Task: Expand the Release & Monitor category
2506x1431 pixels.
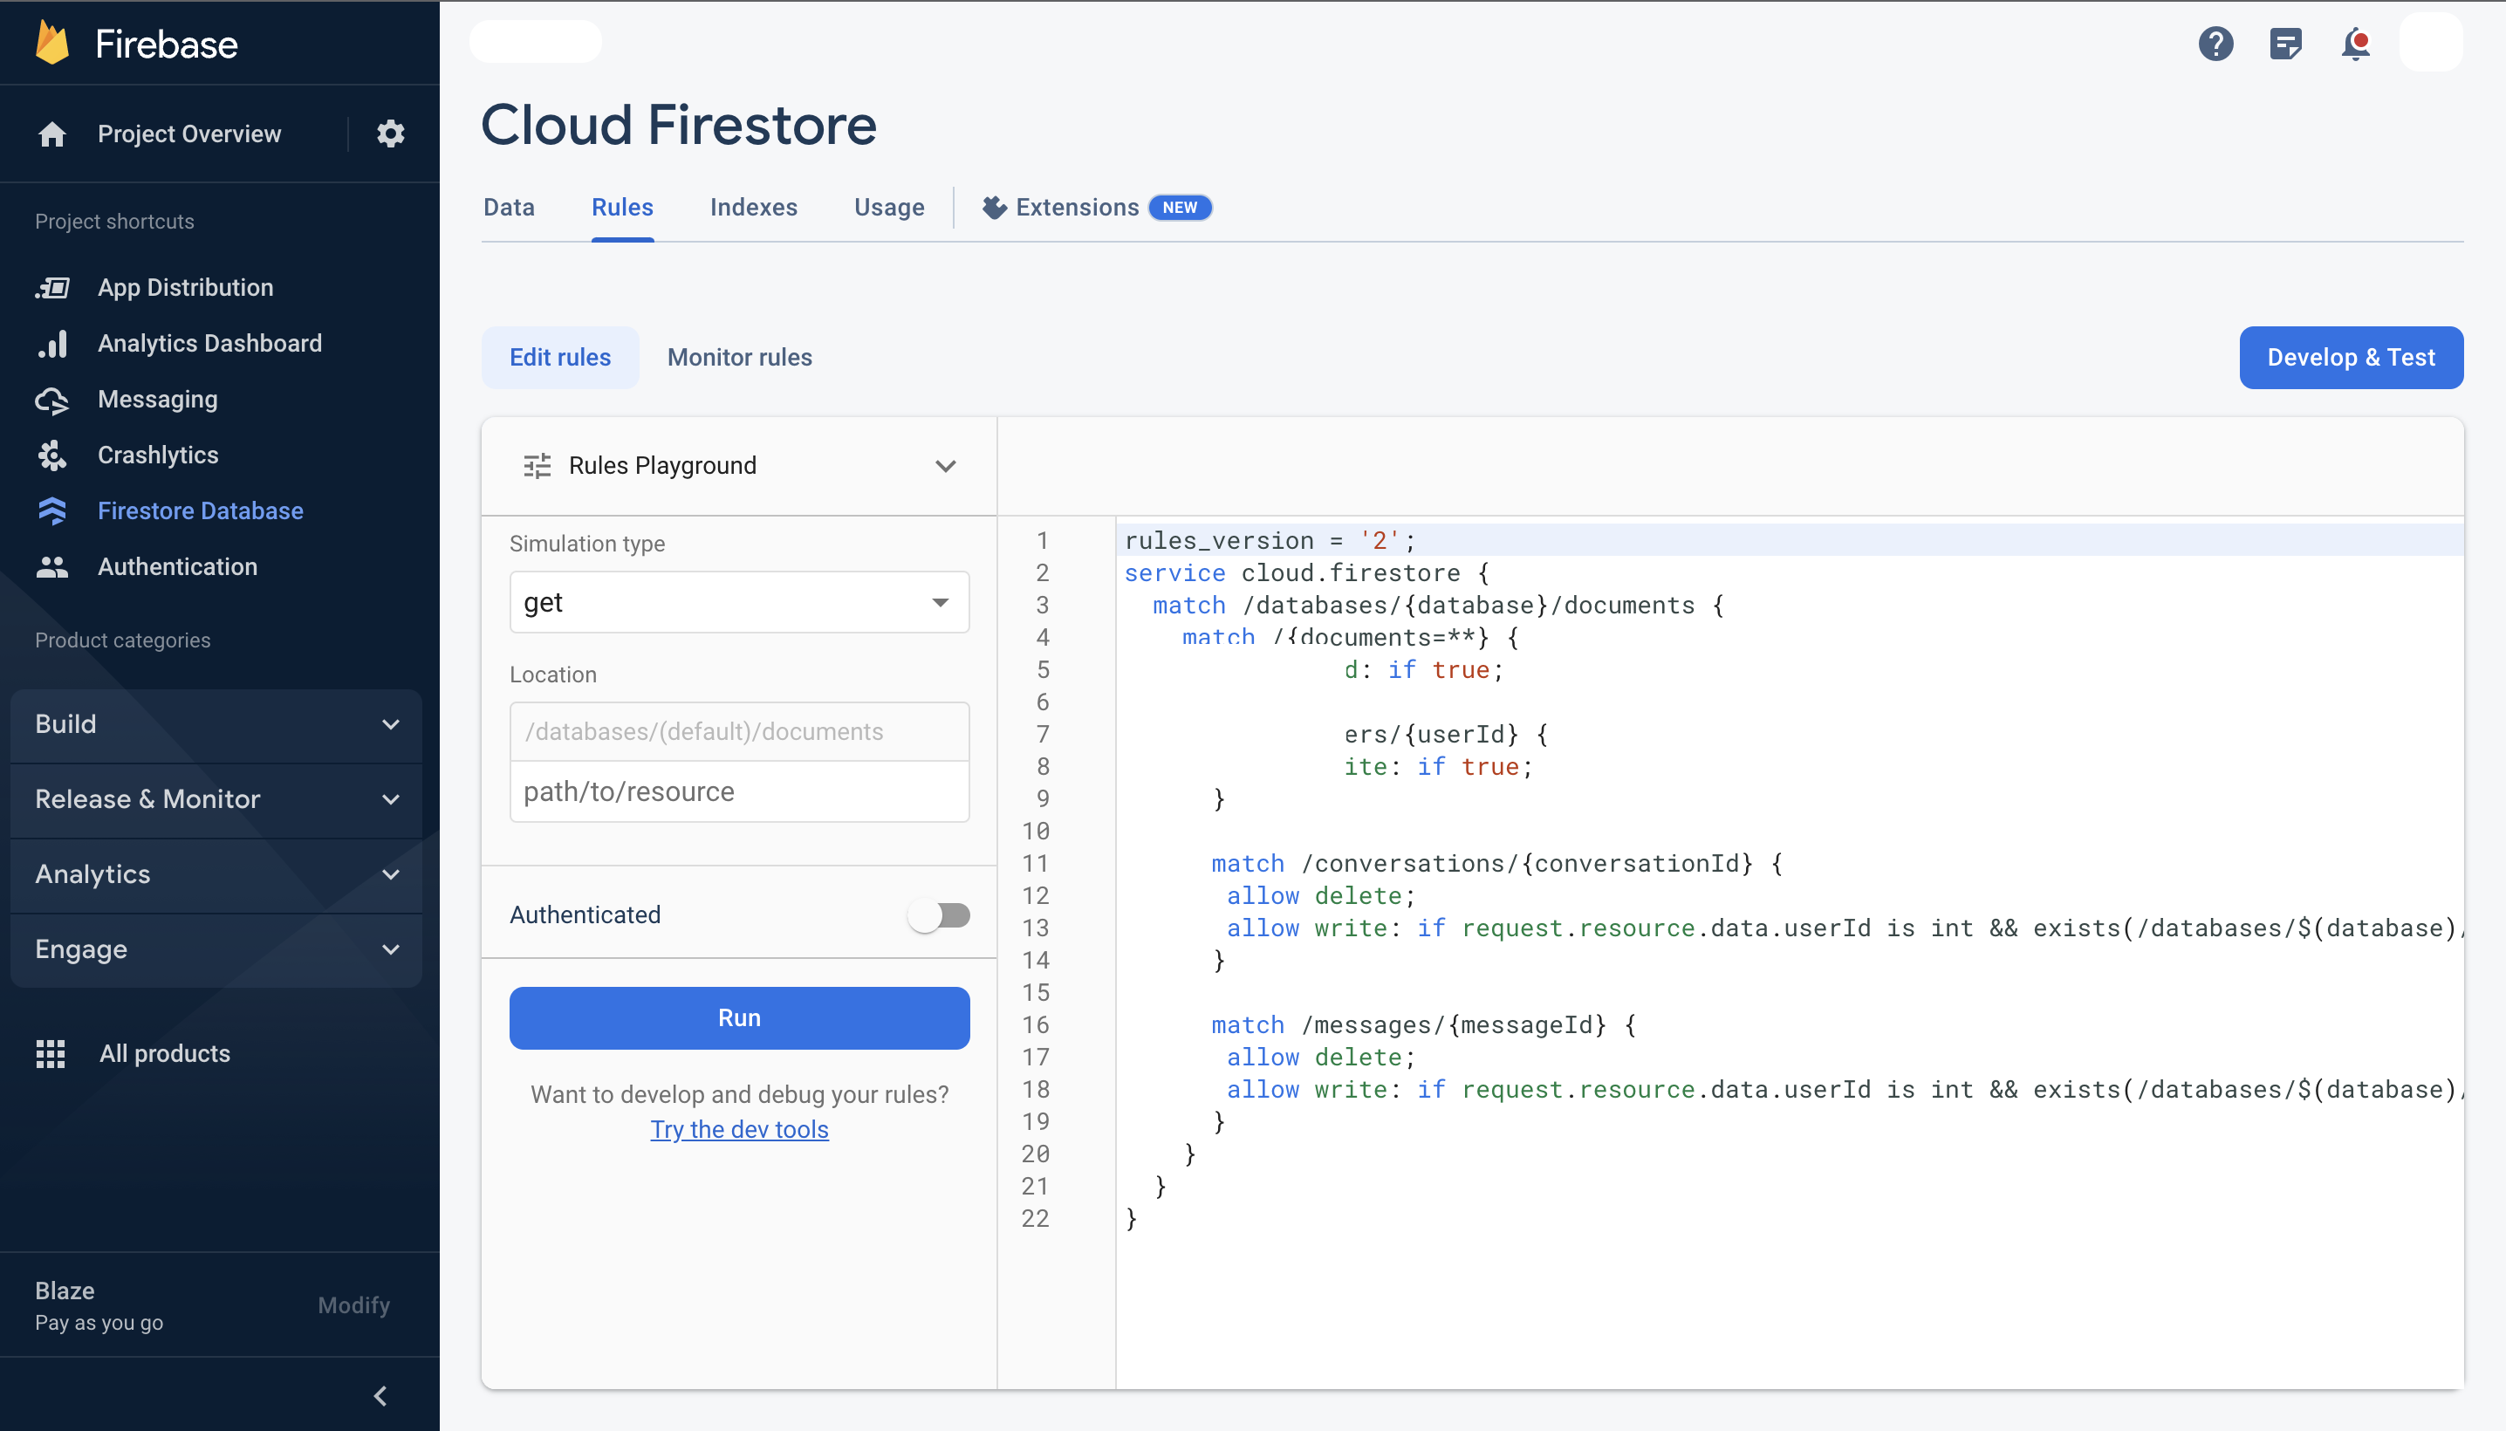Action: point(216,799)
